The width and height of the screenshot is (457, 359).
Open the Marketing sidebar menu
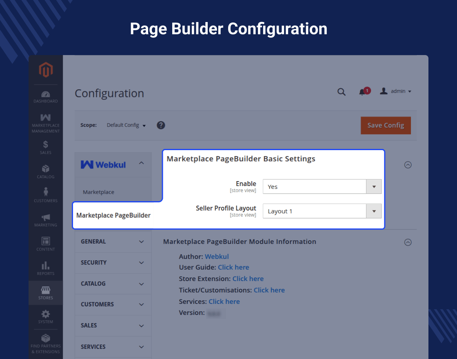(45, 220)
